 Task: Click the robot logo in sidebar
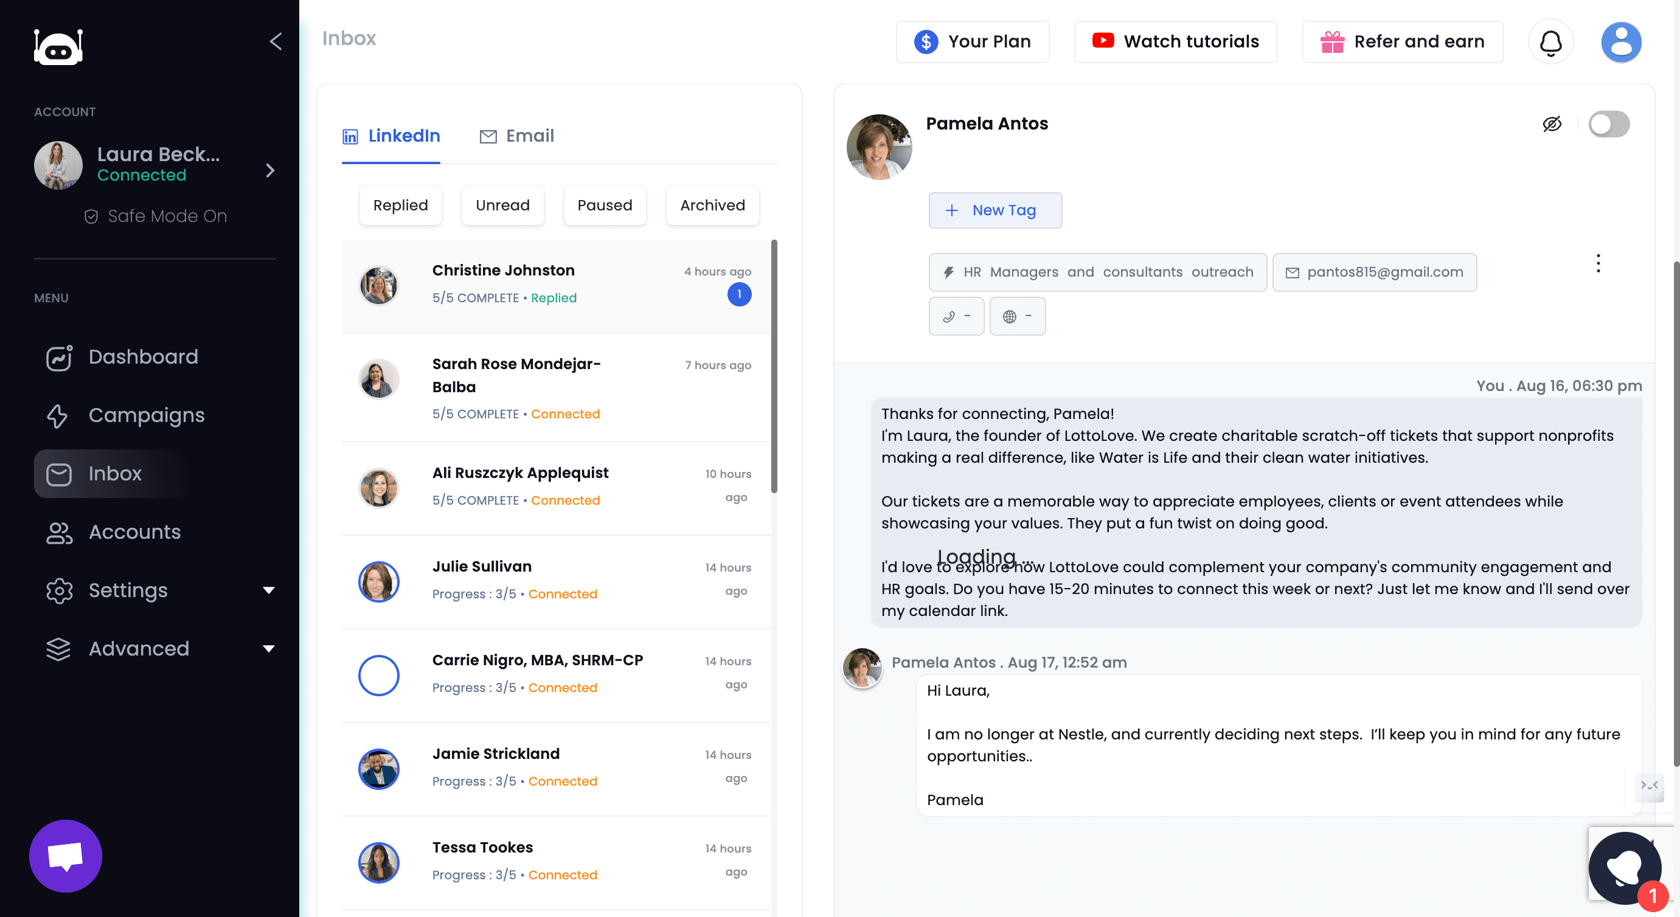tap(58, 46)
